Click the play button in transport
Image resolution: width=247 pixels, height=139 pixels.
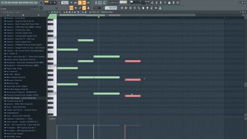[x=51, y=3]
